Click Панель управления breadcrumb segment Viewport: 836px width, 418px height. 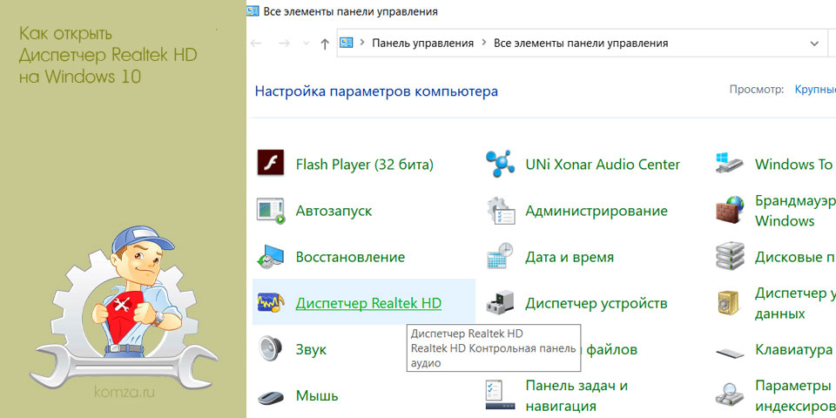(x=423, y=44)
